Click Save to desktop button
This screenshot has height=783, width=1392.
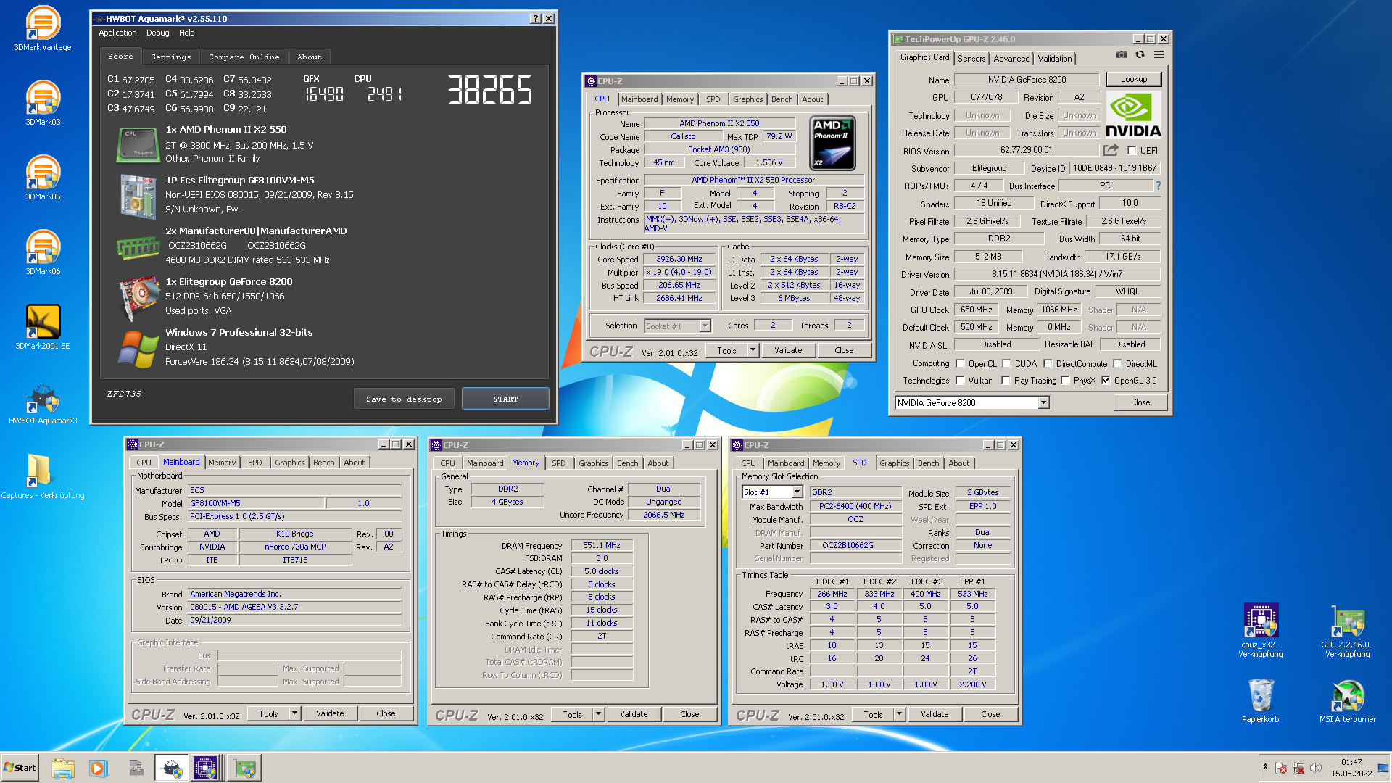coord(404,399)
